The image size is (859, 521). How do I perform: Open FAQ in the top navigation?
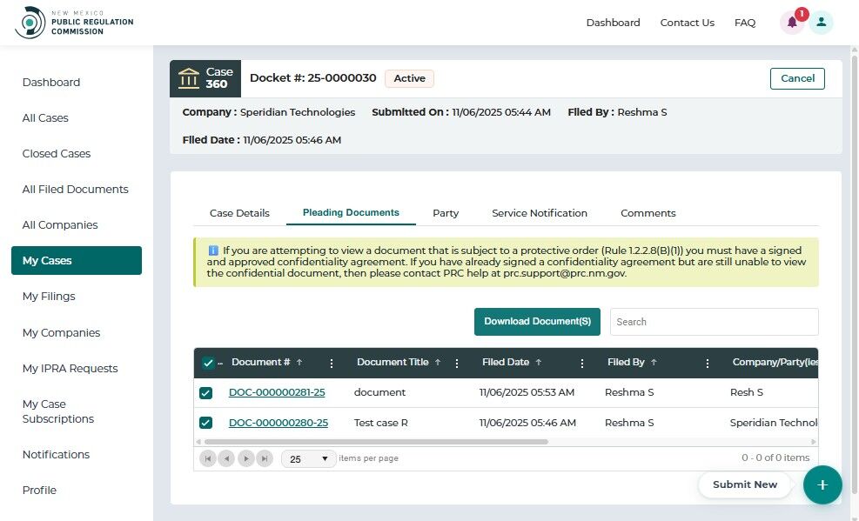(x=744, y=23)
